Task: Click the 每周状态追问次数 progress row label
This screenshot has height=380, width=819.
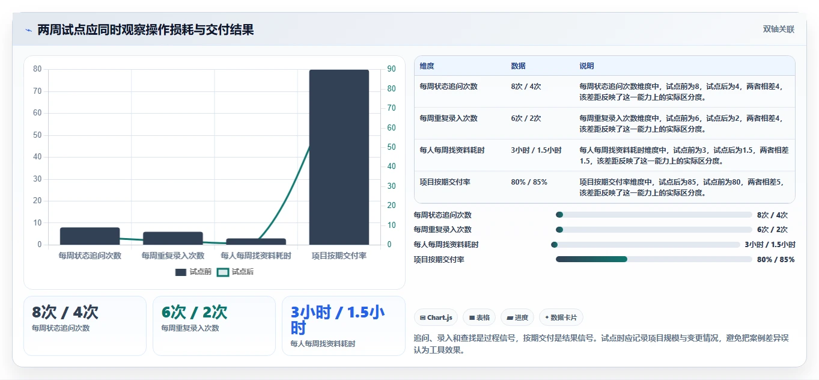Action: (x=443, y=215)
